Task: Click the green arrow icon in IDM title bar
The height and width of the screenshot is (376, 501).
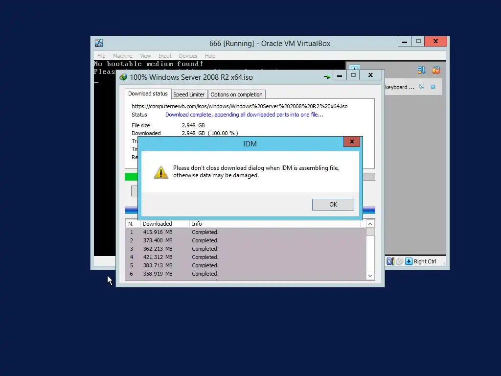Action: [x=327, y=77]
